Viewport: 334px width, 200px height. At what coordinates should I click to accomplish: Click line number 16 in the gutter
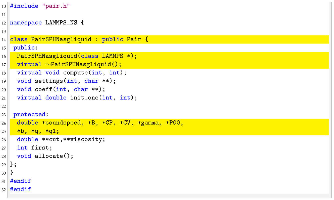[x=4, y=56]
